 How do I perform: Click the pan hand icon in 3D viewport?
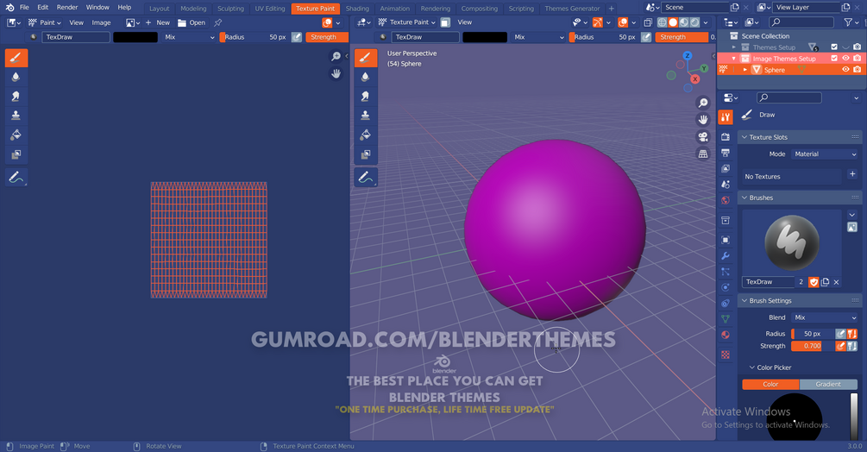703,120
